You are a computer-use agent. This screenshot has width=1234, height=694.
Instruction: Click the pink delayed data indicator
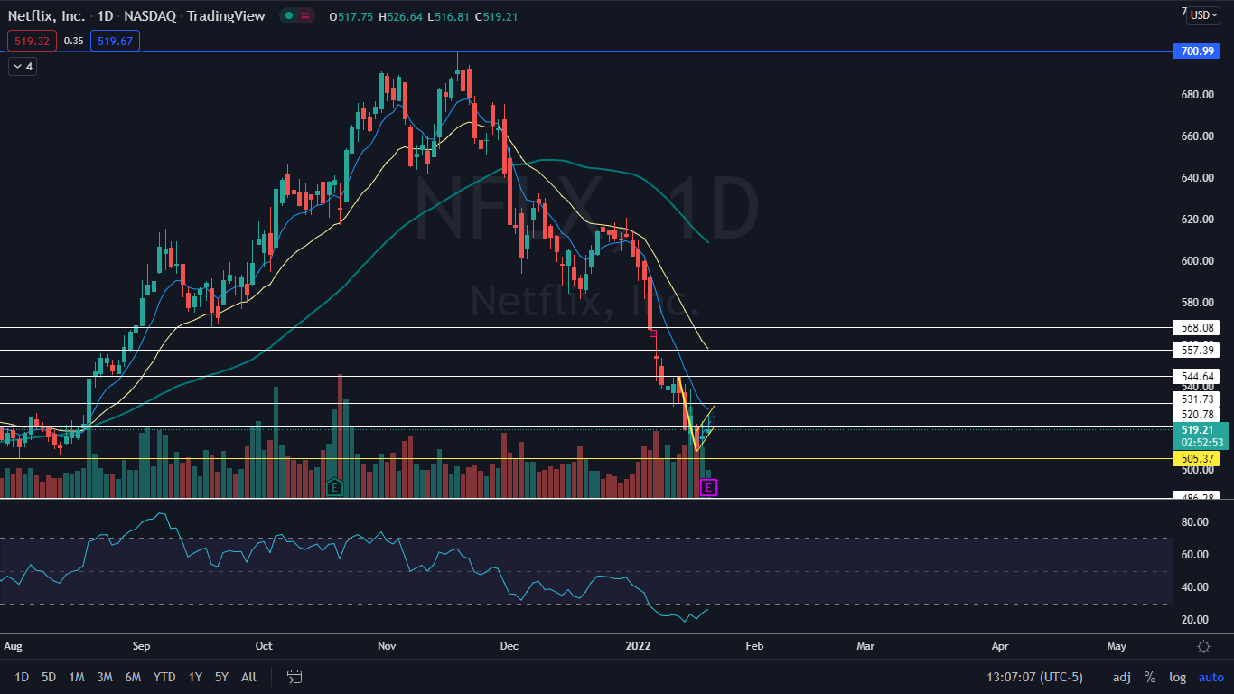306,15
